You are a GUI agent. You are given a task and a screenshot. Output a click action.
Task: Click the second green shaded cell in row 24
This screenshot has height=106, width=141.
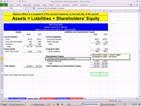(x=104, y=74)
